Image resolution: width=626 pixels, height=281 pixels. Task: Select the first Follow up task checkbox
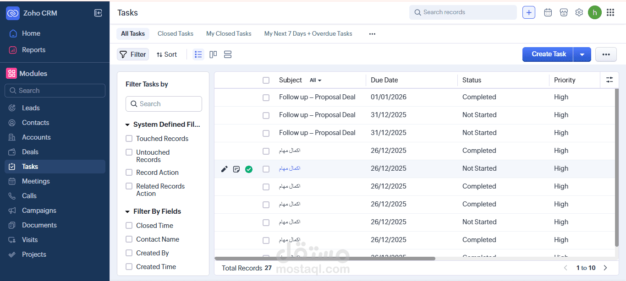(266, 97)
